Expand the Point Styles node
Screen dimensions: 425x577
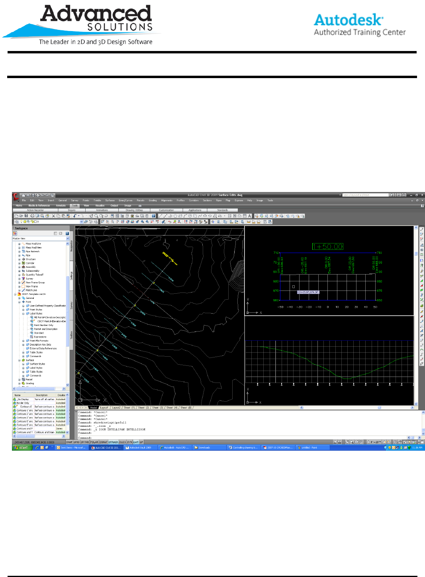pos(23,310)
